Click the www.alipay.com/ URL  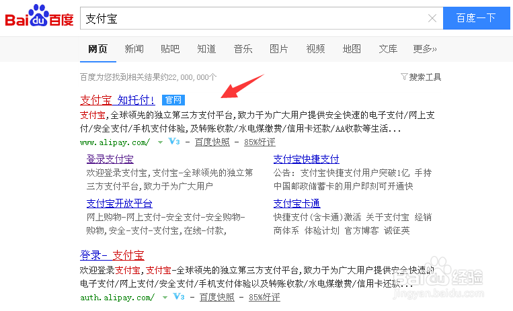tap(115, 142)
